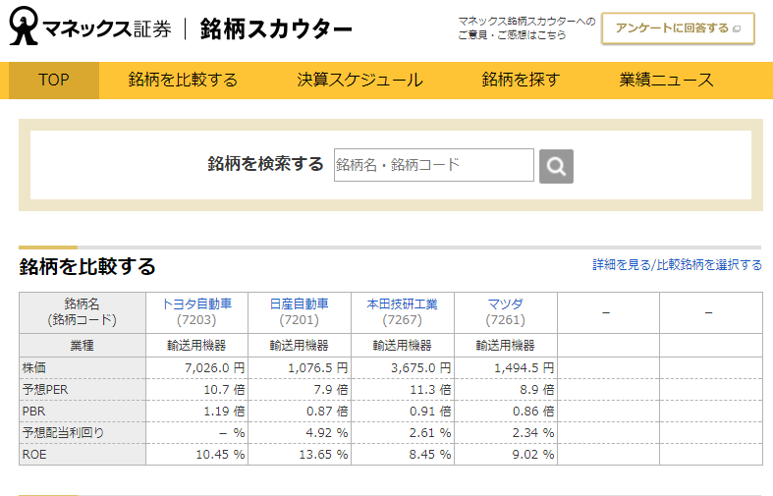Open the 決算スケジュール navigation tab
773x496 pixels.
point(359,80)
